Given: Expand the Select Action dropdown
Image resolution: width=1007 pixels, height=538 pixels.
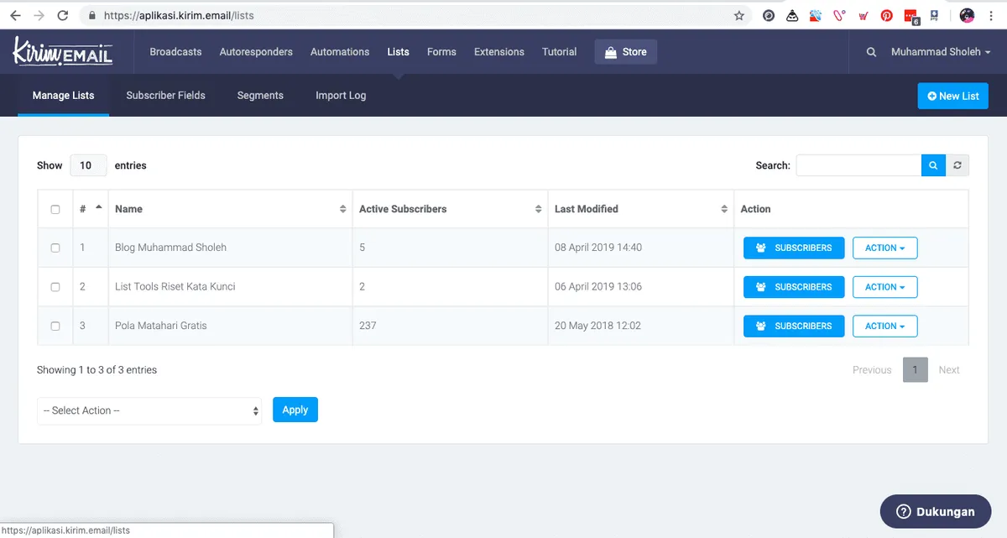Looking at the screenshot, I should coord(149,410).
